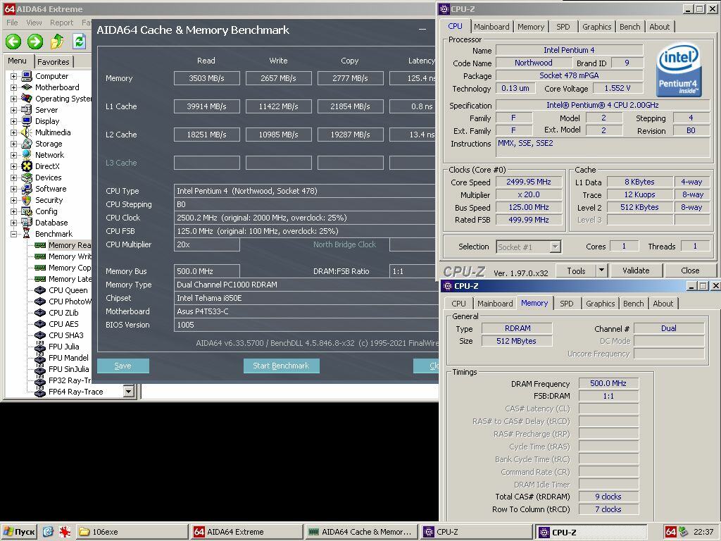Select the Network globe icon in the tree

coord(27,154)
